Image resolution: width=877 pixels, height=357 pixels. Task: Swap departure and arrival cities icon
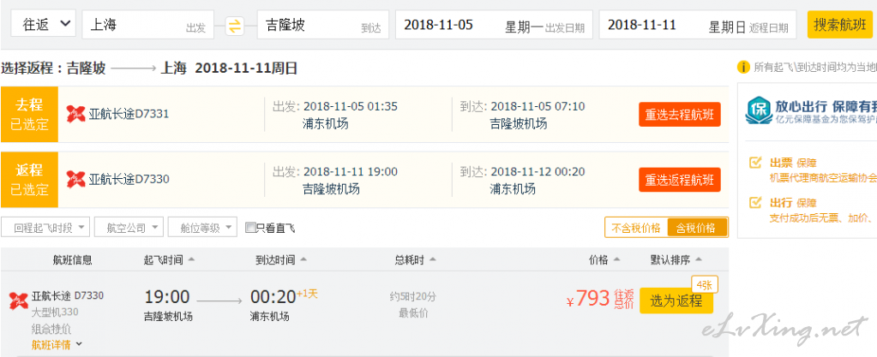235,26
